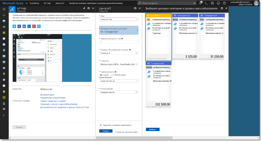Go to Центр IoT breadcrumb
The image size is (262, 142).
60,3
